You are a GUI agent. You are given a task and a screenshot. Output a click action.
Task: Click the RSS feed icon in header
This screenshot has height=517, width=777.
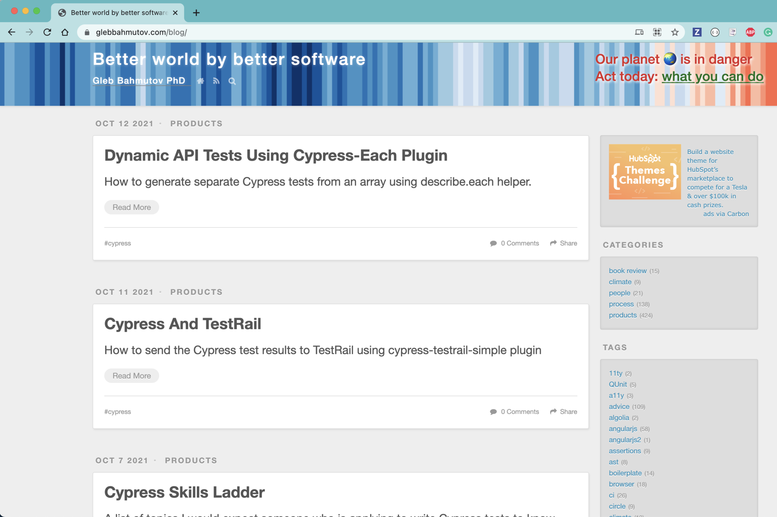216,81
